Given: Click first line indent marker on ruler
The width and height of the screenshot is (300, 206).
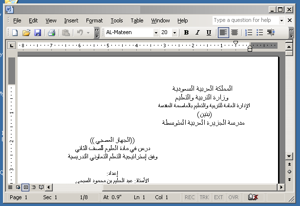Looking at the screenshot, I should click(236, 43).
